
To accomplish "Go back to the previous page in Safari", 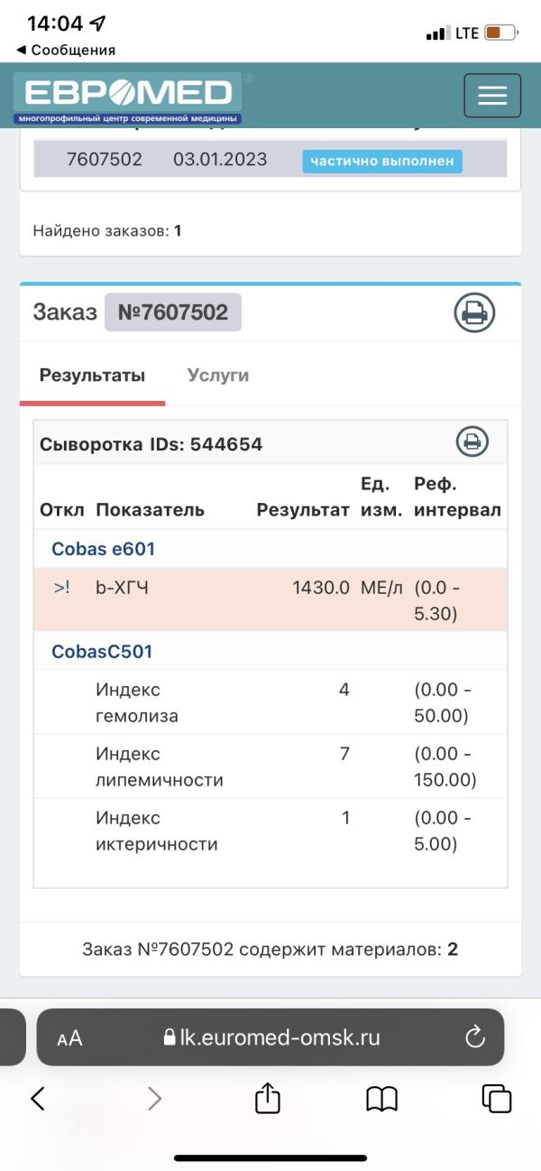I will [x=38, y=1098].
